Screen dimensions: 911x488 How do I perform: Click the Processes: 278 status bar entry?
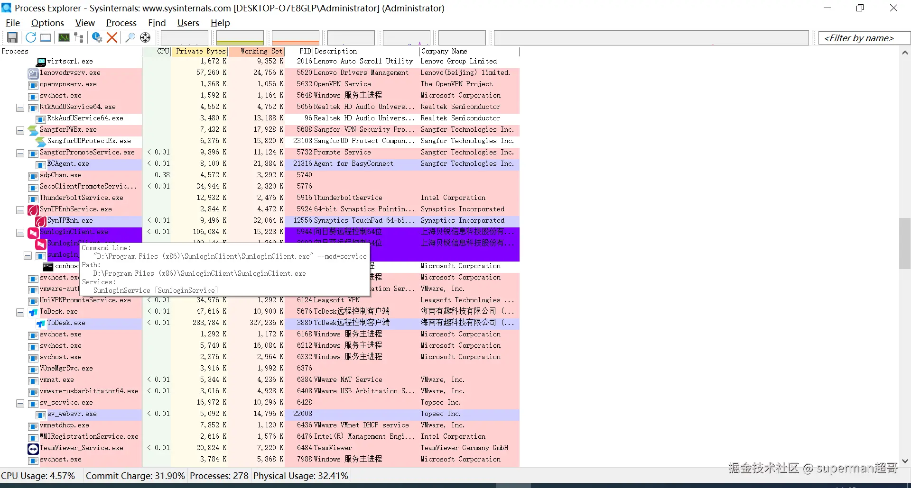click(x=219, y=476)
